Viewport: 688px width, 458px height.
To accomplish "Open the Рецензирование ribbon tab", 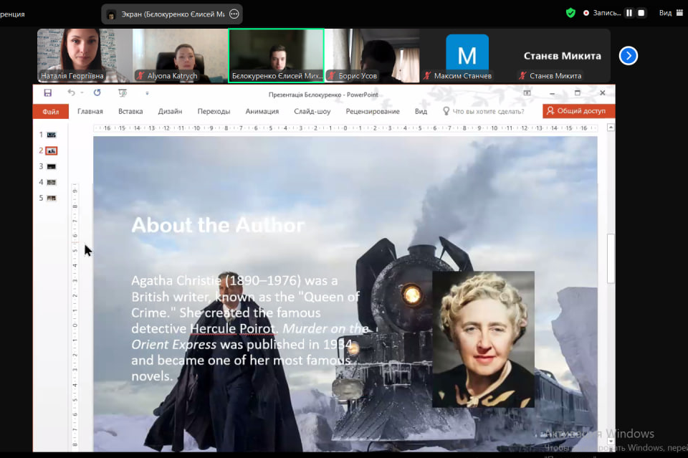I will click(x=373, y=111).
